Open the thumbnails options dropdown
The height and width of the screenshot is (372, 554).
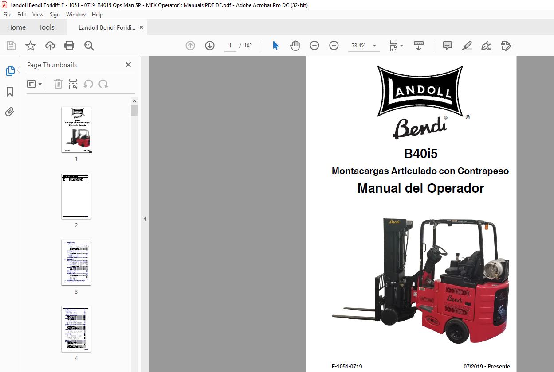[35, 84]
